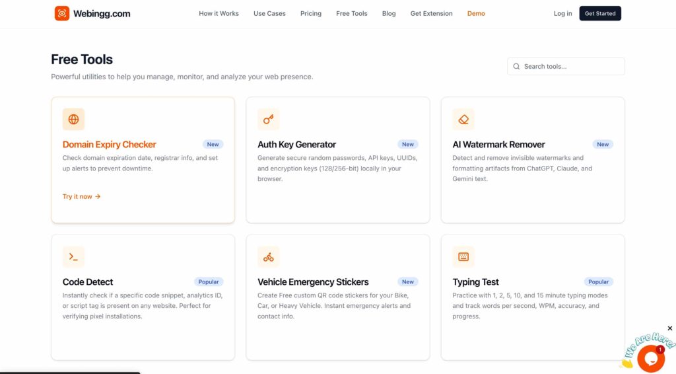The image size is (676, 374).
Task: Click the key icon for Auth Key Generator
Action: coord(268,120)
